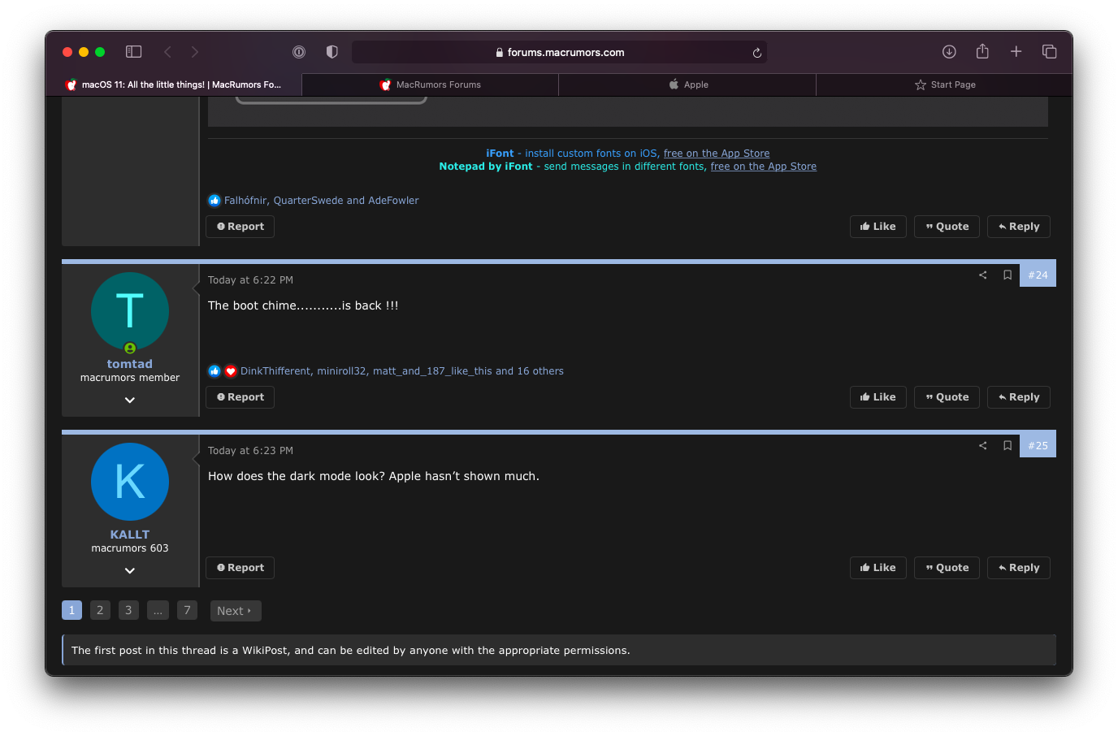Quote KALLT's dark mode post
Screen dimensions: 1118x736
click(947, 568)
